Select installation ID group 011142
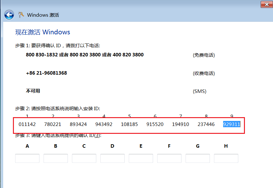Viewport: 273px width, 188px height. (27, 124)
